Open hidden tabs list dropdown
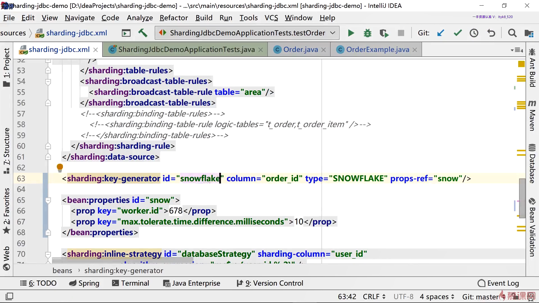Viewport: 539px width, 303px height. (517, 50)
